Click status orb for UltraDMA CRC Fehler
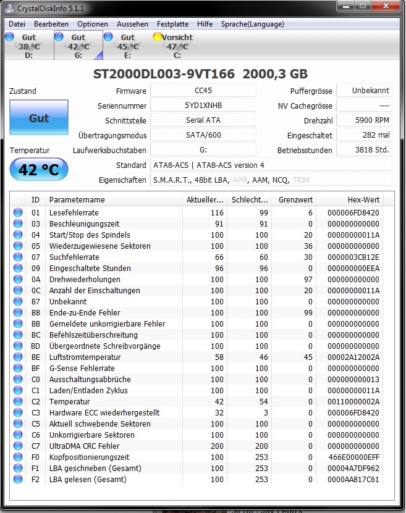The width and height of the screenshot is (406, 513). coord(18,446)
